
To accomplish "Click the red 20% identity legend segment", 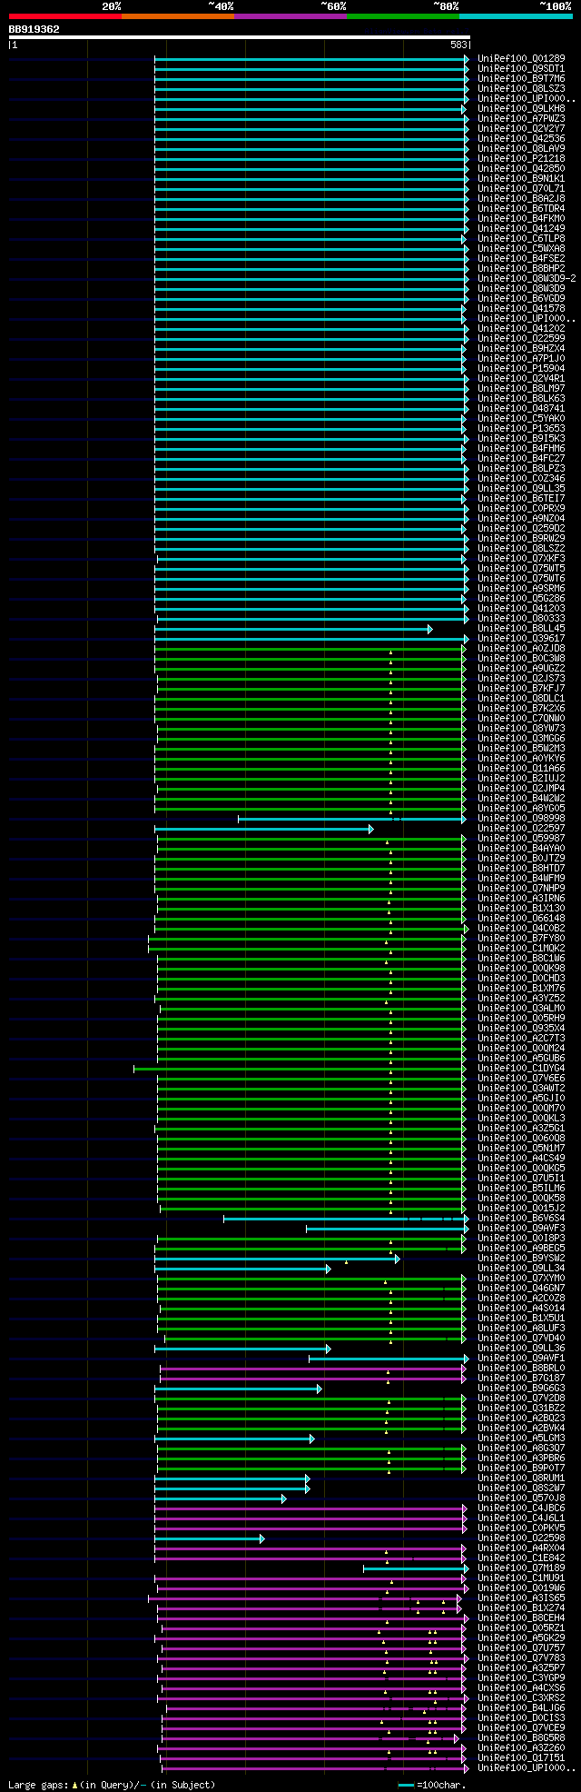I will tap(65, 16).
